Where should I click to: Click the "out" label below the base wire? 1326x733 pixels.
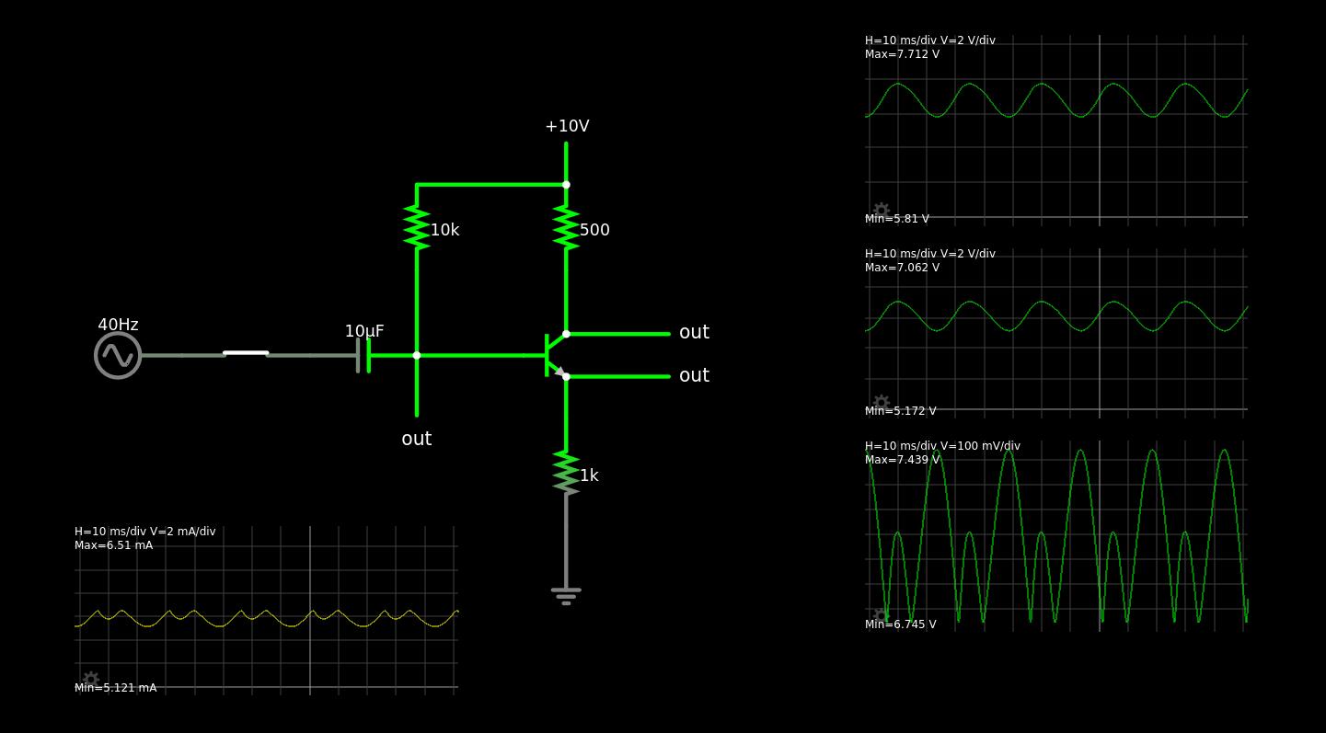point(417,440)
